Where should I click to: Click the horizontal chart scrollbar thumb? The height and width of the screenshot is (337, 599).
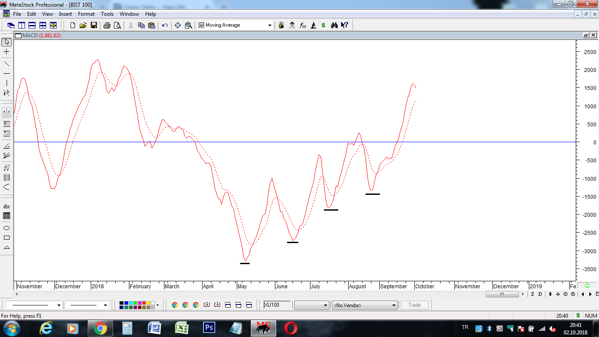tap(503, 294)
